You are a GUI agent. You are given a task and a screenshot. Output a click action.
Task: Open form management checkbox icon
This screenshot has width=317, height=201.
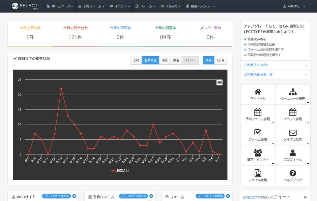tap(258, 132)
